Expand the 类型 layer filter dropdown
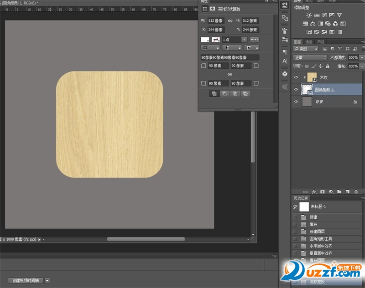This screenshot has width=365, height=288. coord(306,49)
